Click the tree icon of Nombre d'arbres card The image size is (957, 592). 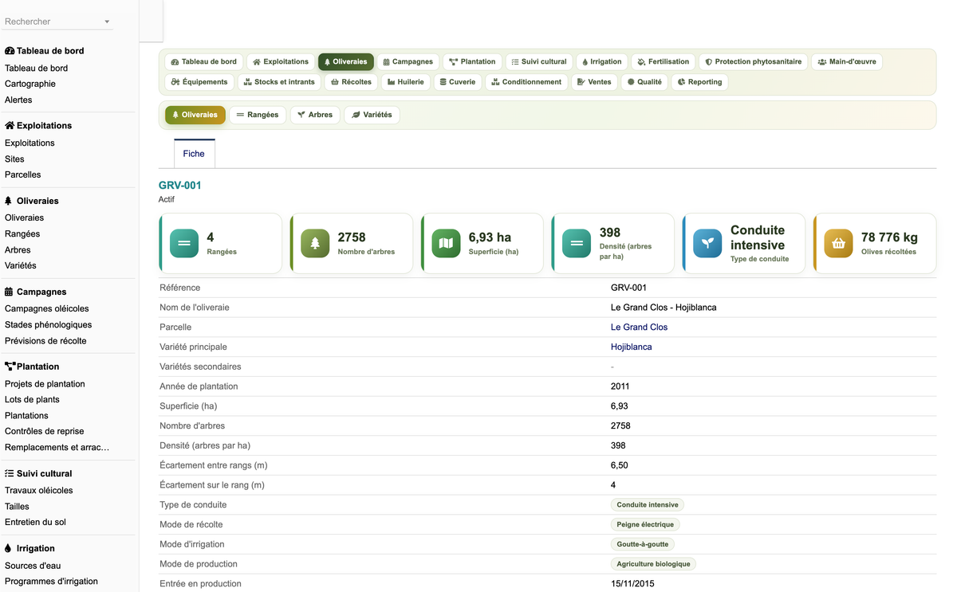[x=315, y=243]
